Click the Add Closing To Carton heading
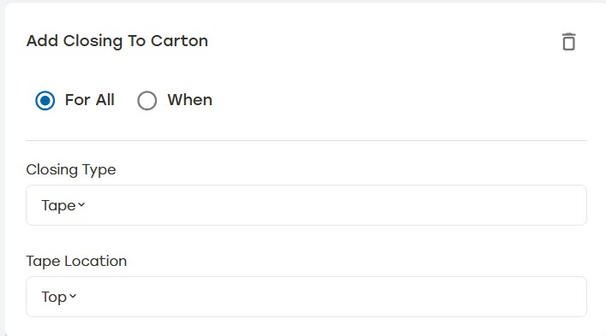 117,41
